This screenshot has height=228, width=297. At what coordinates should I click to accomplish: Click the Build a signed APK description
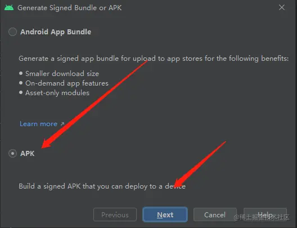point(102,186)
